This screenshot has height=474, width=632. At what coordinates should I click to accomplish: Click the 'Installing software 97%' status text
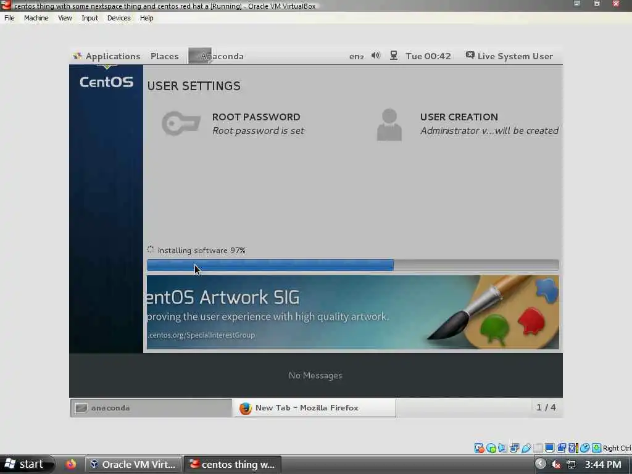point(202,251)
